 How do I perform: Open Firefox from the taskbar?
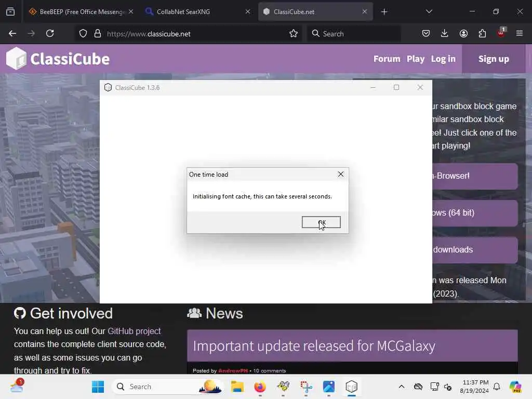tap(260, 387)
